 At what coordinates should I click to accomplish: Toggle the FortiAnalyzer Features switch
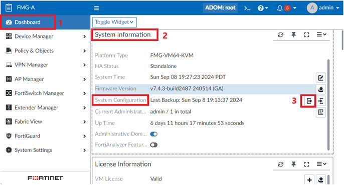(154, 145)
